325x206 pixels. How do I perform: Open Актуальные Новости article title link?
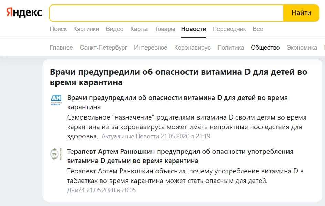click(x=177, y=102)
